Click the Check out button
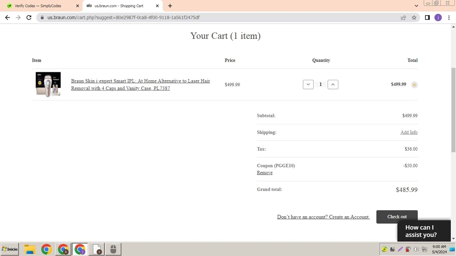The height and width of the screenshot is (256, 456). [397, 217]
